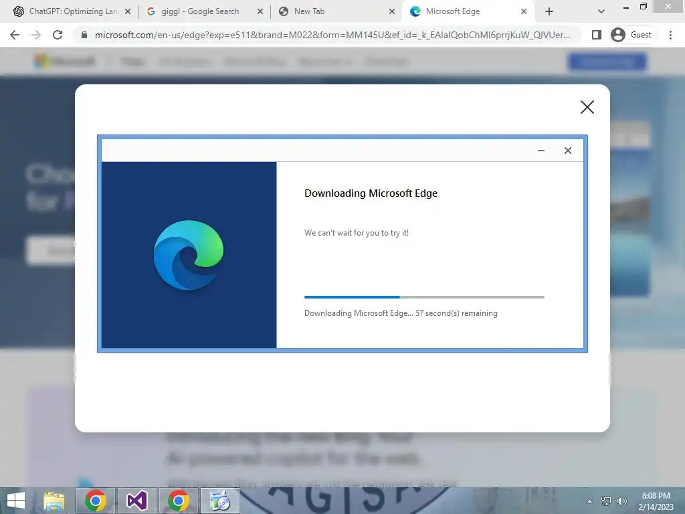This screenshot has height=514, width=685.
Task: Go forward to the next page
Action: pyautogui.click(x=36, y=35)
